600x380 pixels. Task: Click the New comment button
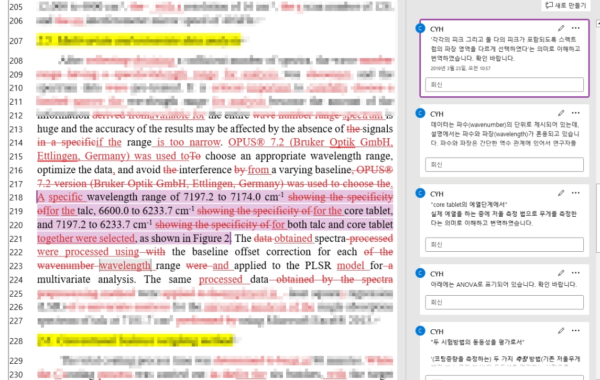point(565,5)
